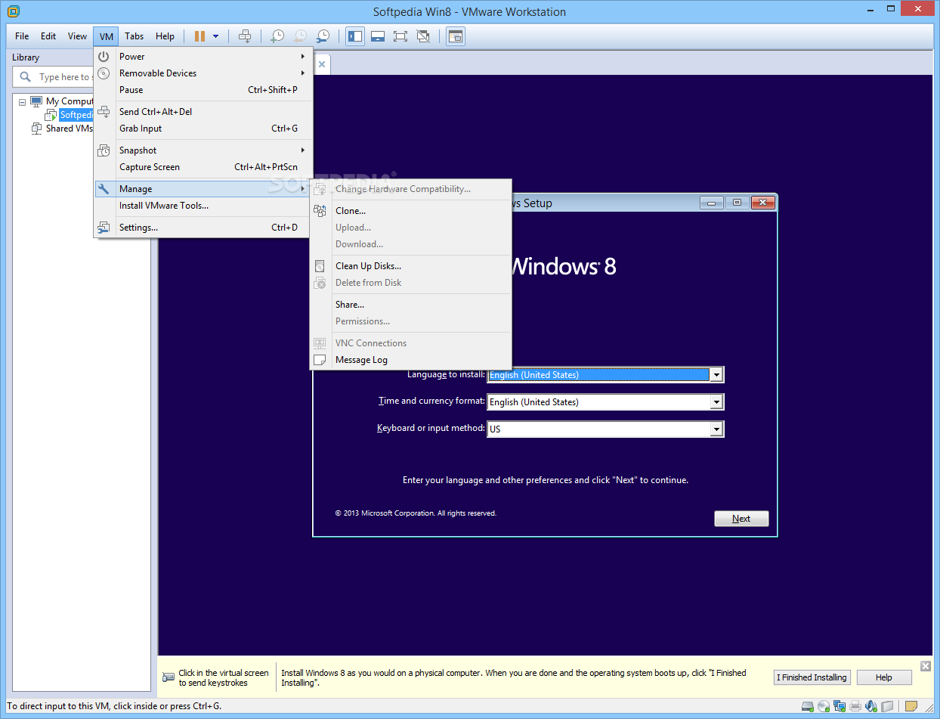Click the My Computer monitor icon in Library
This screenshot has width=940, height=719.
pos(36,101)
